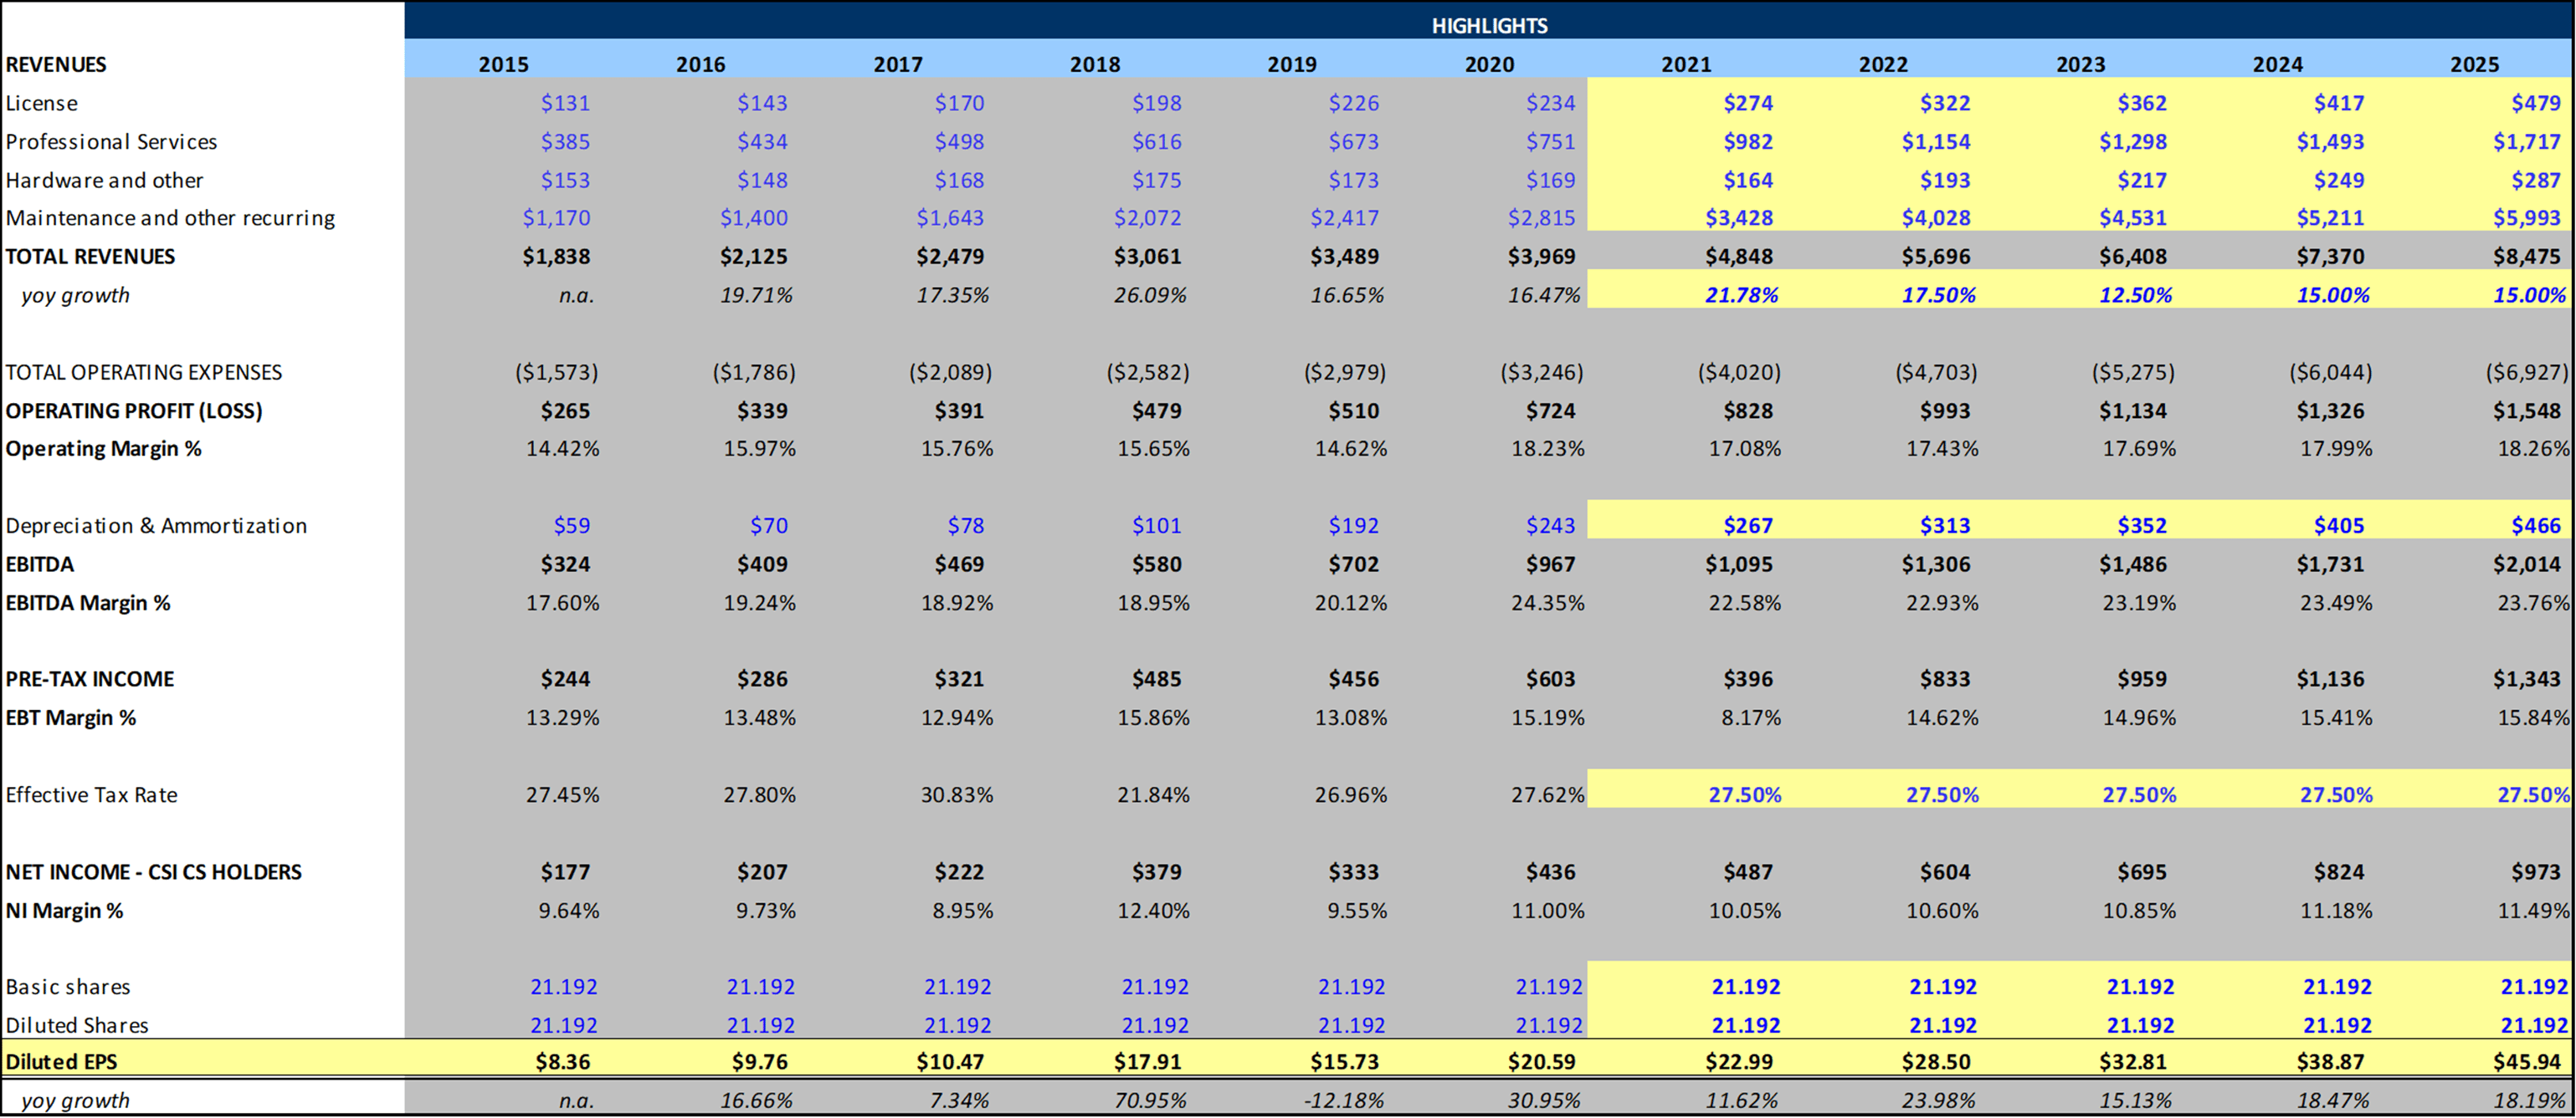Viewport: 2576px width, 1118px height.
Task: Select License value $131 for 2015
Action: 565,103
